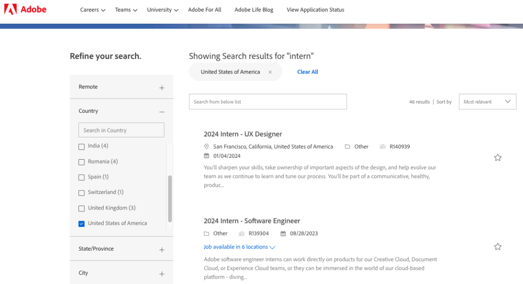Expand the State/Province filter section
The width and height of the screenshot is (523, 284).
(162, 250)
